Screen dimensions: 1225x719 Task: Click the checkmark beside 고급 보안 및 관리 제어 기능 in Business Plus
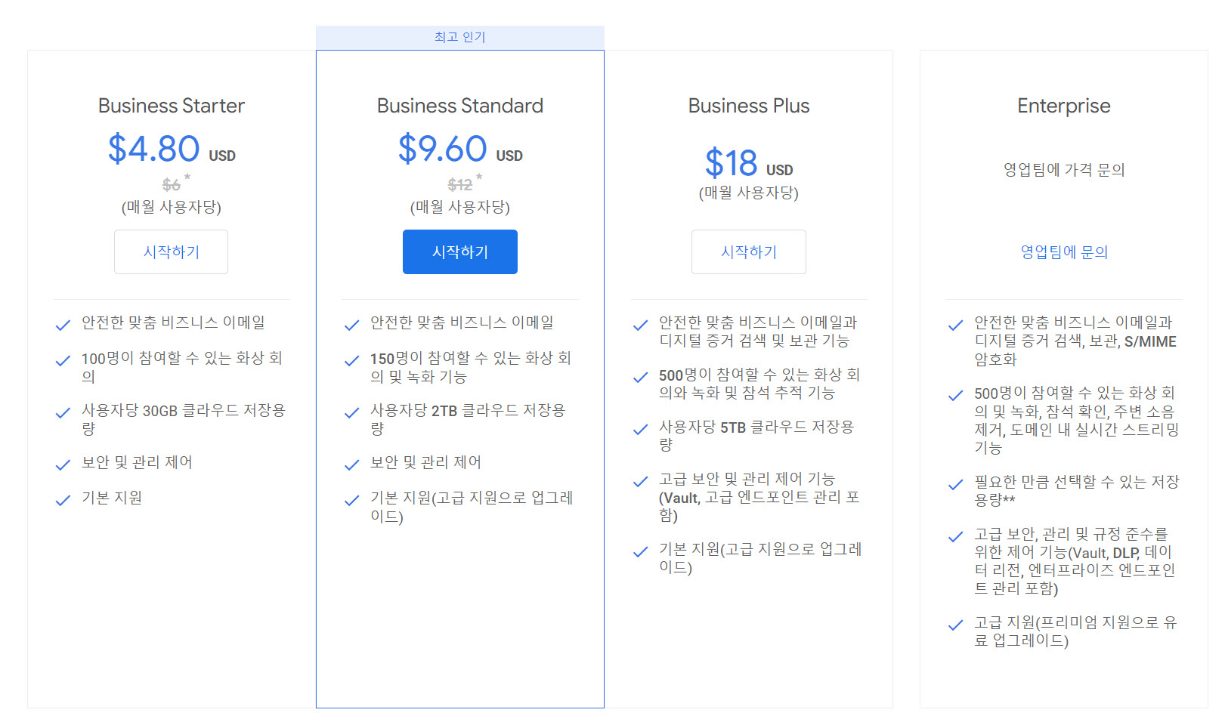(x=640, y=481)
